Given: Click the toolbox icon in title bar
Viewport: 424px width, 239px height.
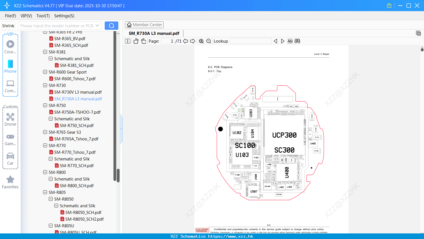Looking at the screenshot, I should click(389, 6).
